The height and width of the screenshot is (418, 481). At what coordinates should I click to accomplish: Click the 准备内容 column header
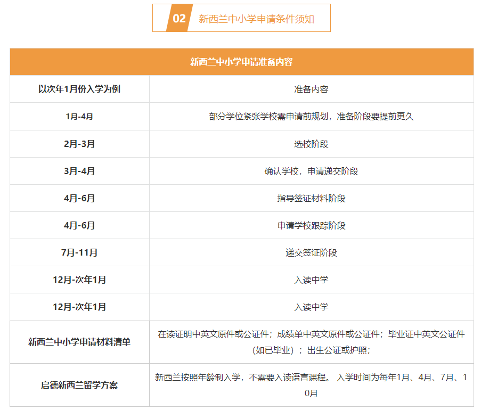[312, 89]
